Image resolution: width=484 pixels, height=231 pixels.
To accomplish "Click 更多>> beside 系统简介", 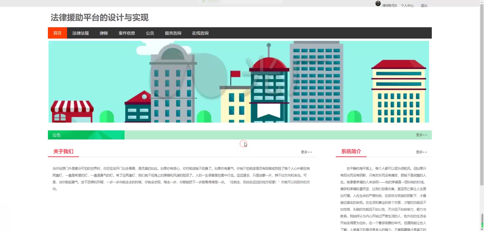I will 421,152.
